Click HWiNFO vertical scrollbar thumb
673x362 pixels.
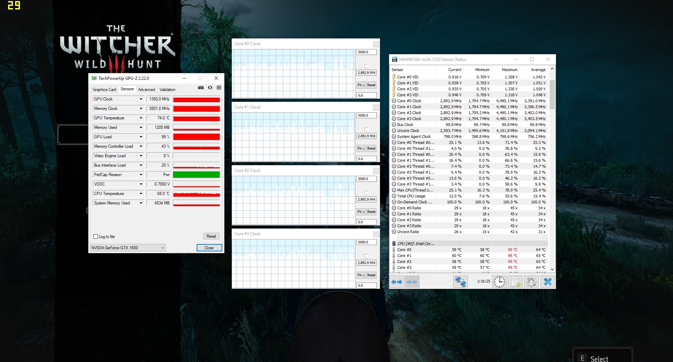coord(552,95)
